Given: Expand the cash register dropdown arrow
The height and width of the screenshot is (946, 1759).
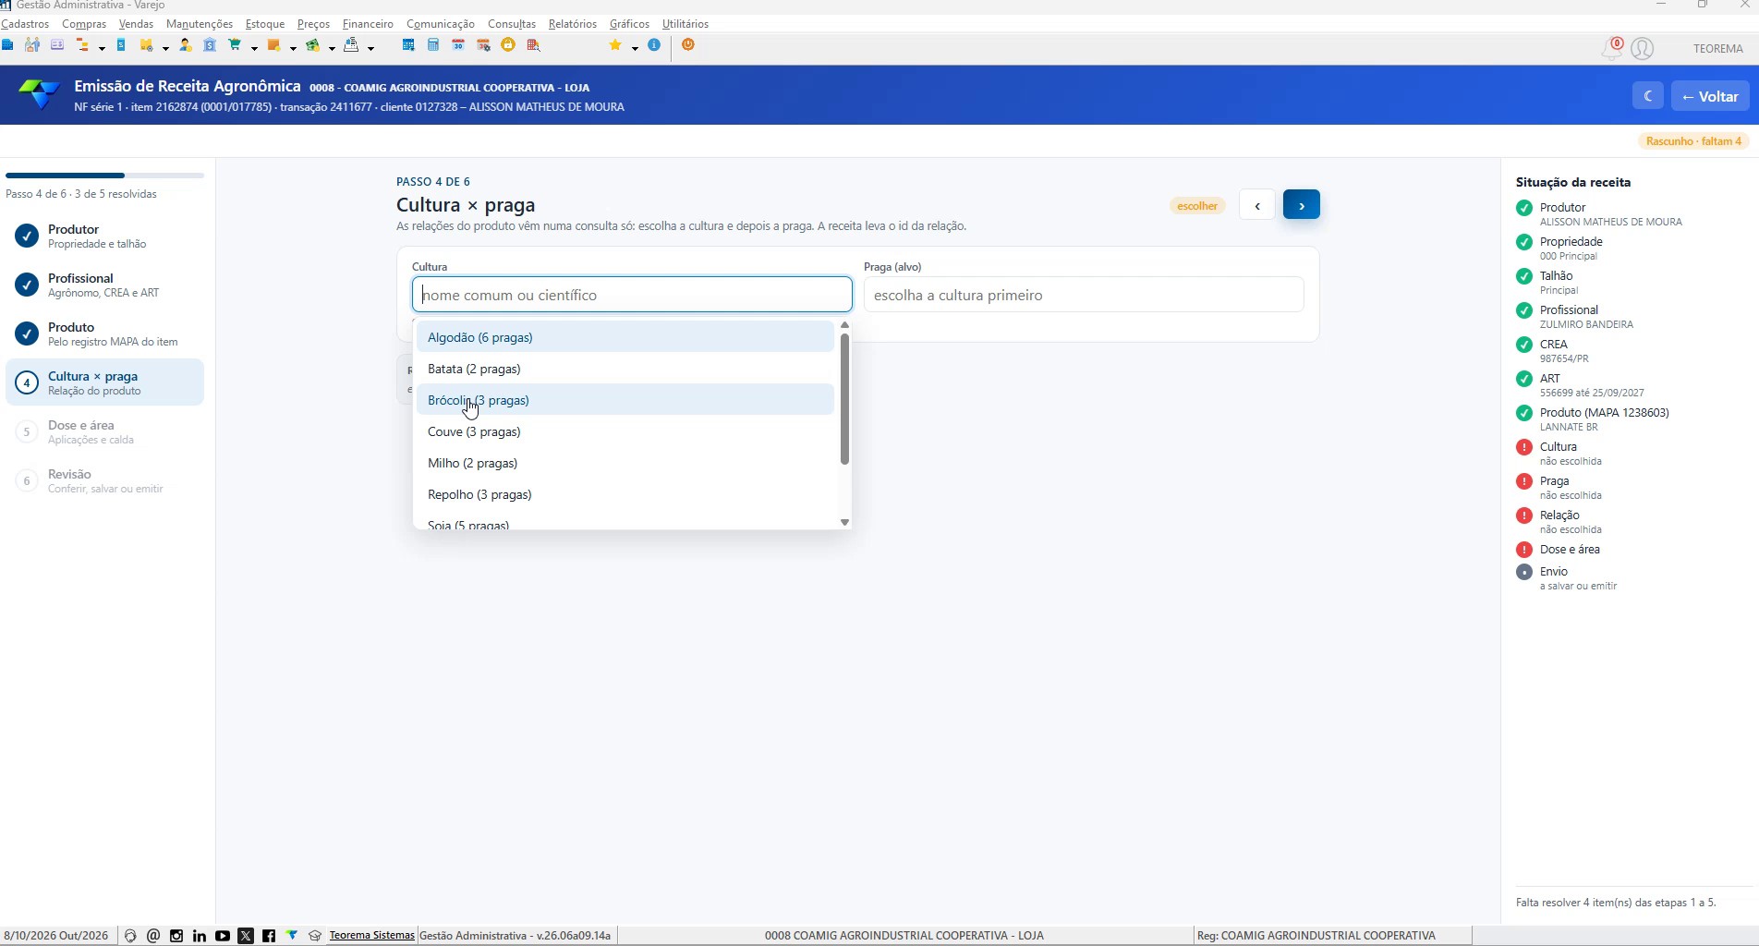Looking at the screenshot, I should 371,48.
